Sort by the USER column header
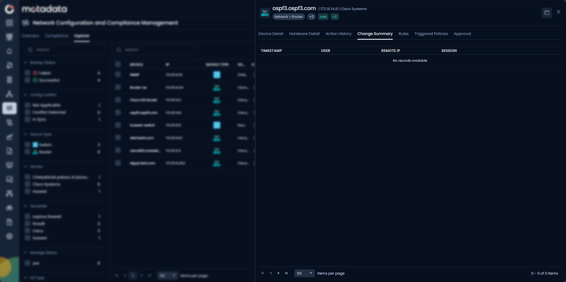 [325, 51]
